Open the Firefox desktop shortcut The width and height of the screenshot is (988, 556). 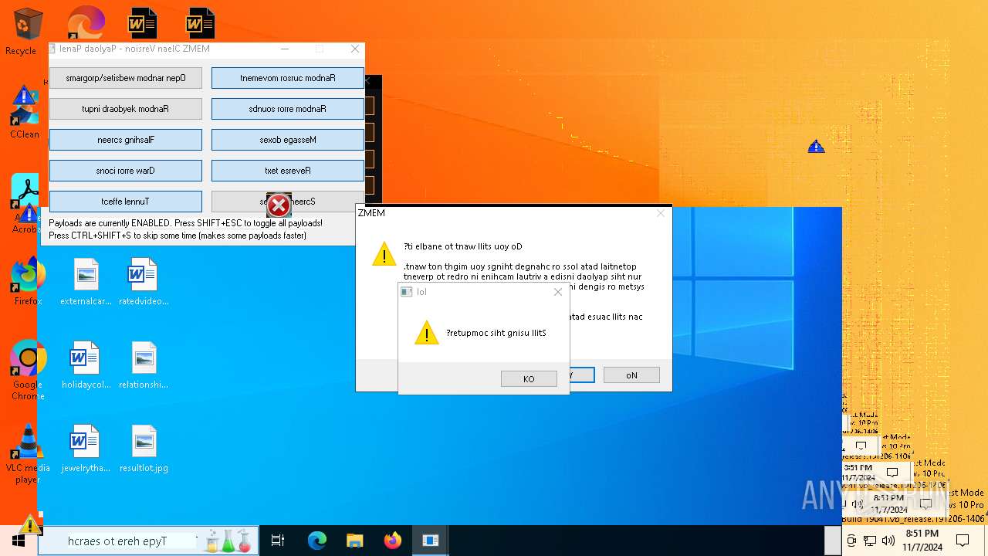27,282
